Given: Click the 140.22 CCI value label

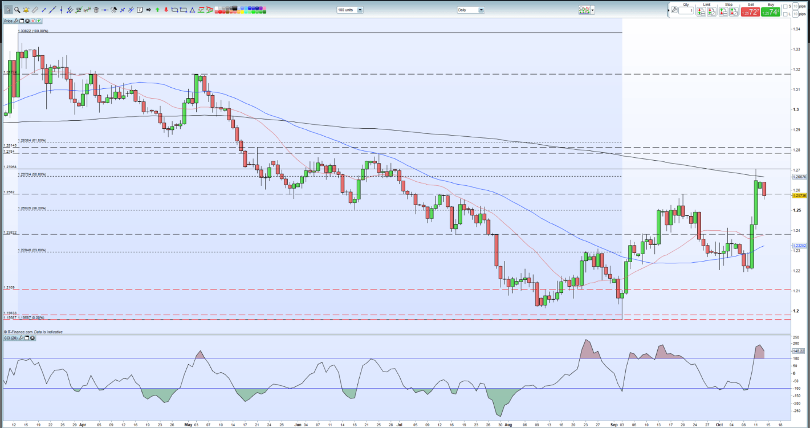Looking at the screenshot, I should 798,351.
